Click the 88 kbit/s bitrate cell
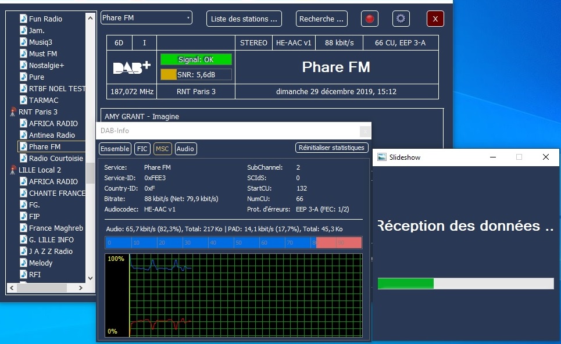 coord(339,43)
